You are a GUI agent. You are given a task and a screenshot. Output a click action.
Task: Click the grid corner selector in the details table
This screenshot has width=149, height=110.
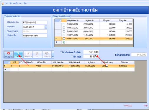pos(7,62)
